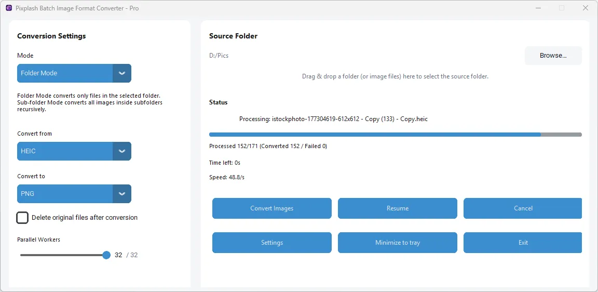
Task: Click Minimize to tray button
Action: [398, 243]
